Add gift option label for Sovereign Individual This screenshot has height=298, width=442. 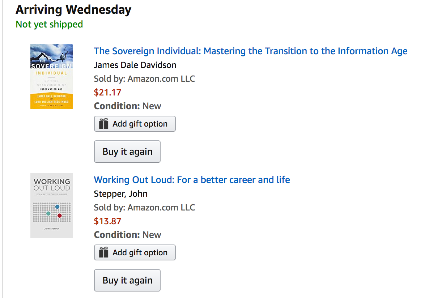click(x=140, y=124)
